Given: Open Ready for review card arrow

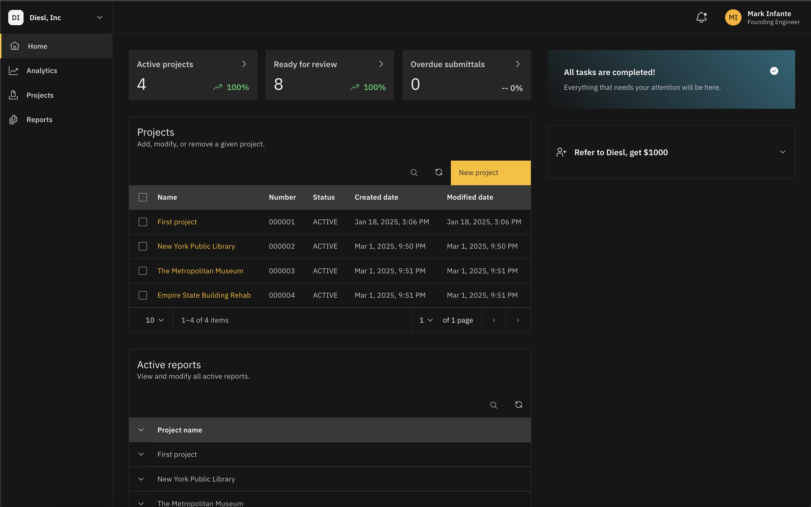Looking at the screenshot, I should pyautogui.click(x=381, y=64).
